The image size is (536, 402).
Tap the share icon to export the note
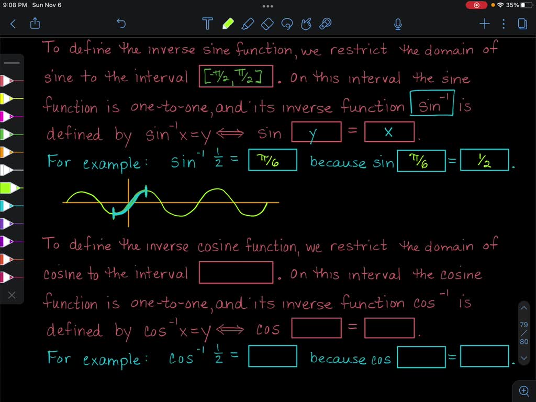(35, 24)
